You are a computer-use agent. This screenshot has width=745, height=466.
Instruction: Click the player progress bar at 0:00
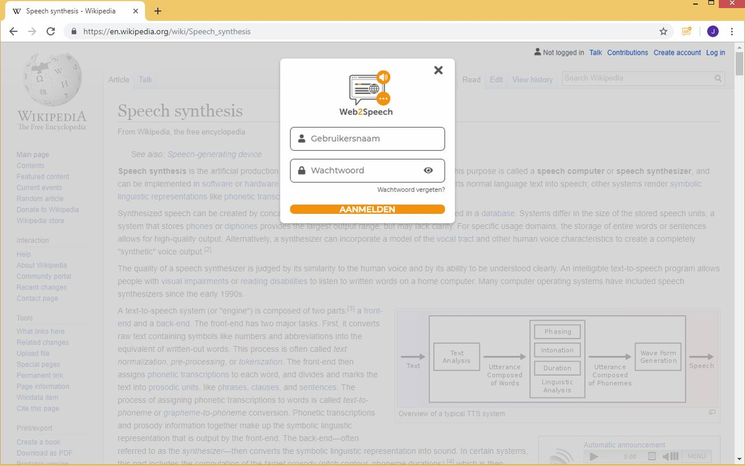[629, 456]
